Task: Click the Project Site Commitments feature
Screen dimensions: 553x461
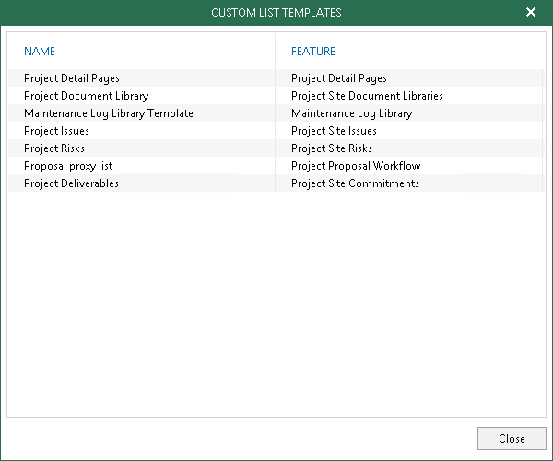Action: 355,183
